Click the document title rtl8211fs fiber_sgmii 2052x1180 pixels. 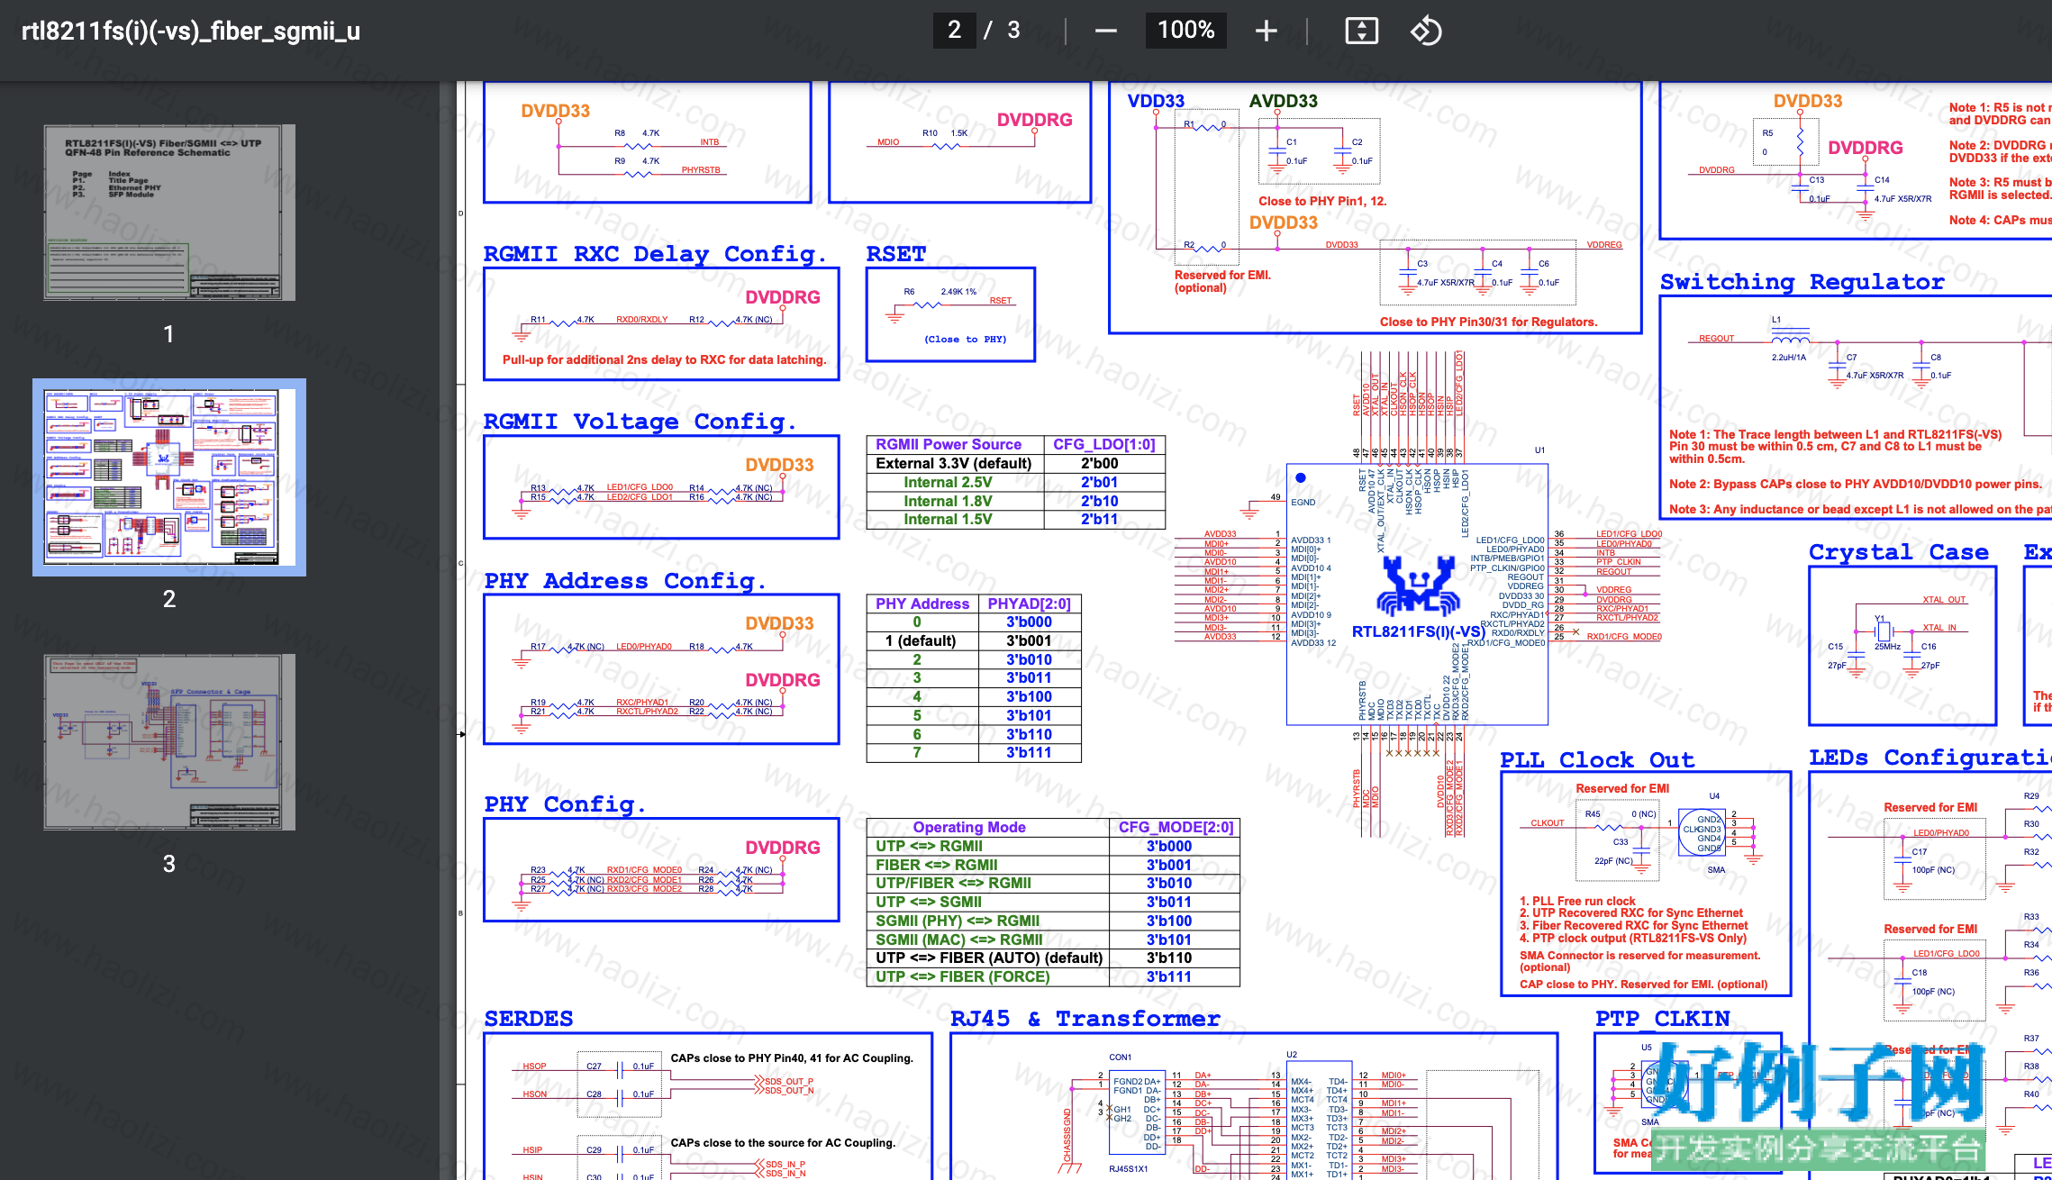[x=191, y=32]
